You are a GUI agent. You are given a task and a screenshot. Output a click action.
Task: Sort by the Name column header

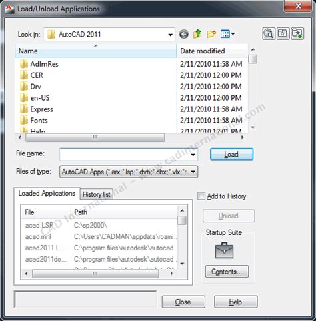click(x=95, y=51)
